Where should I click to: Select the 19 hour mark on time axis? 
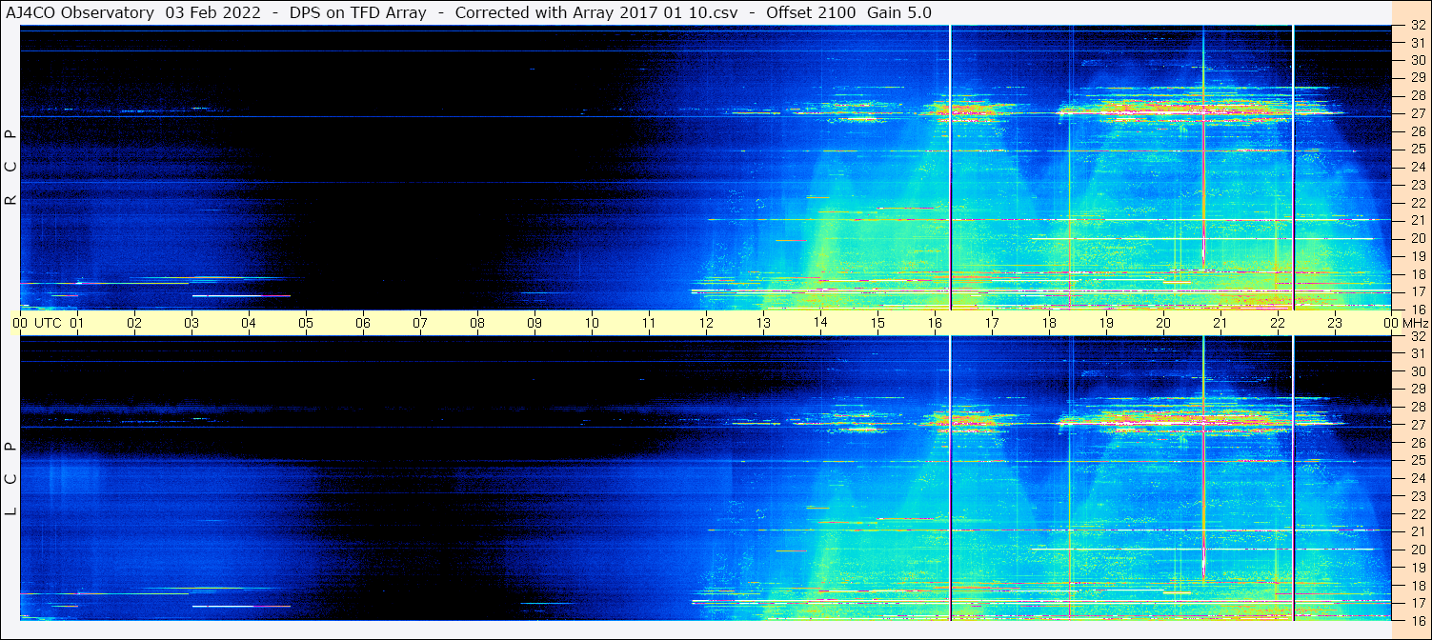1106,323
